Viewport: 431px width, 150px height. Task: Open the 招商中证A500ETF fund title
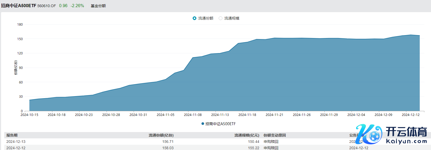19,6
